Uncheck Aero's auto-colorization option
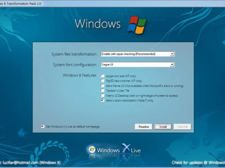Viewport: 225px width, 168px height. tap(102, 100)
